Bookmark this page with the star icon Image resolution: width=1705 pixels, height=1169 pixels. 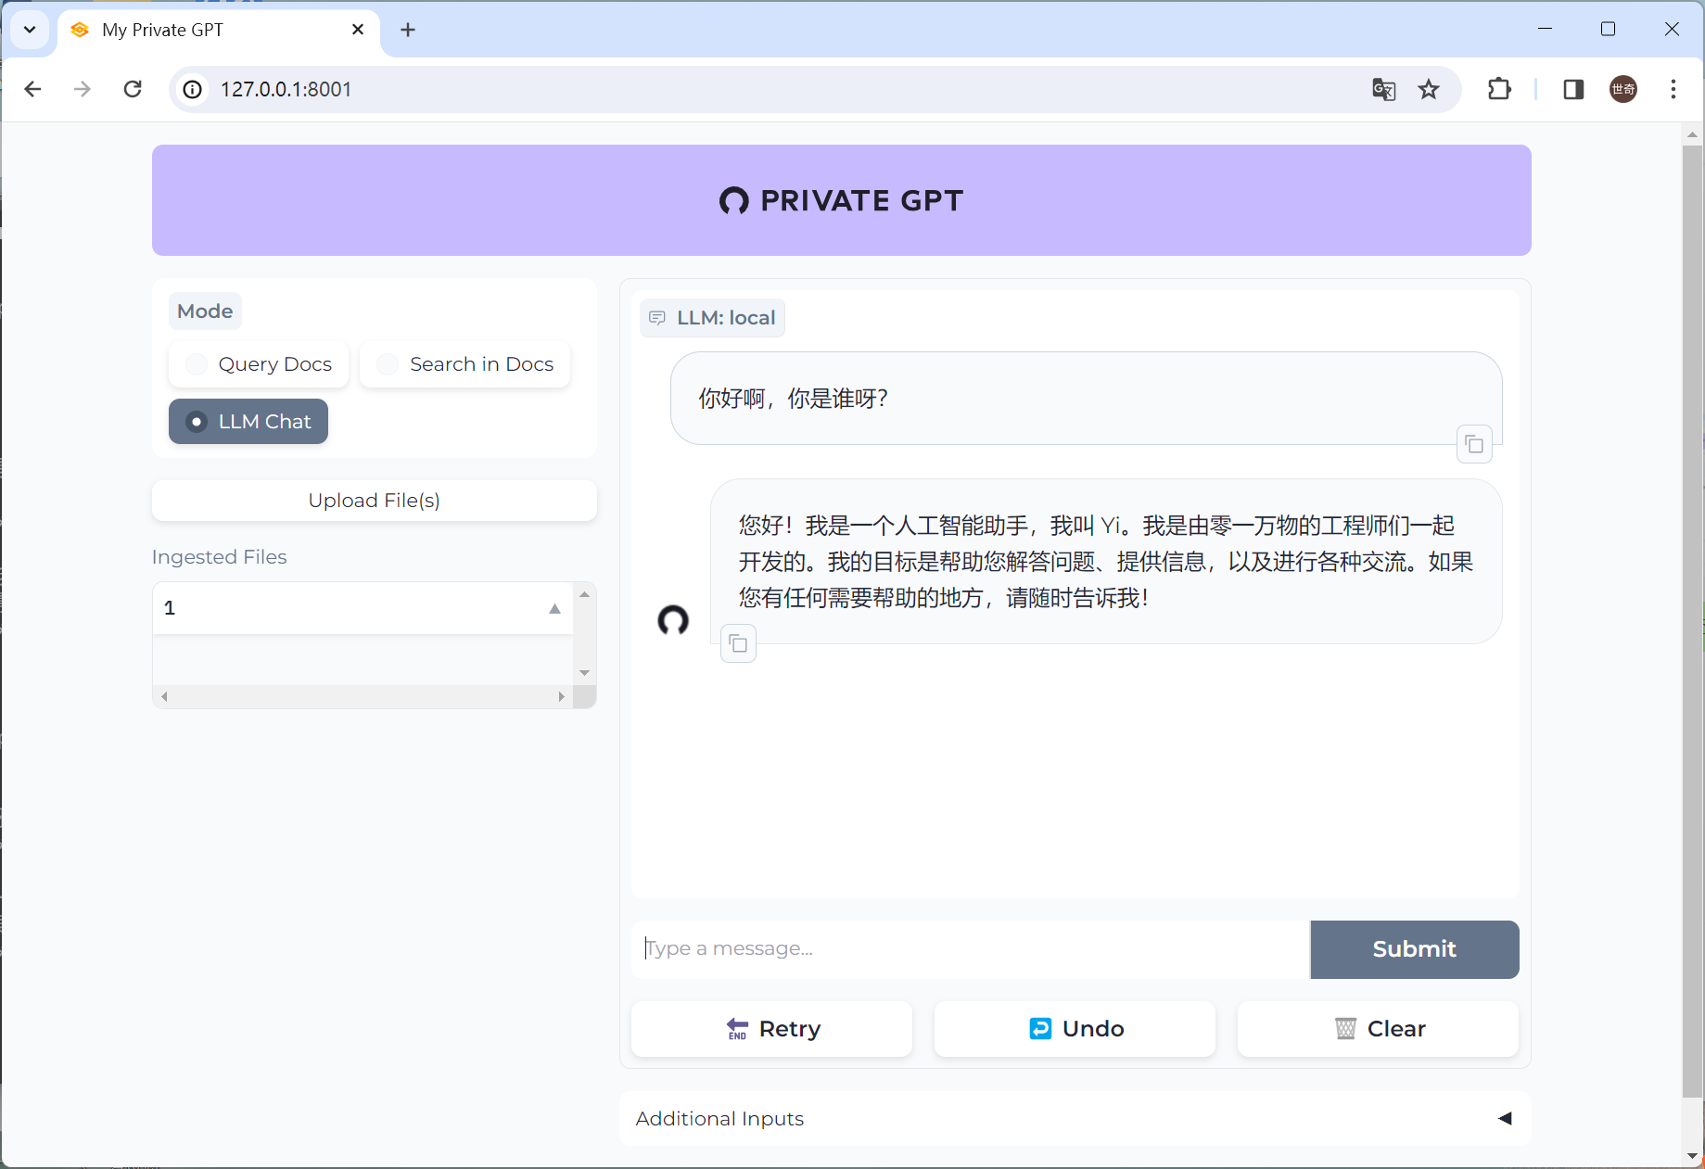pos(1429,89)
